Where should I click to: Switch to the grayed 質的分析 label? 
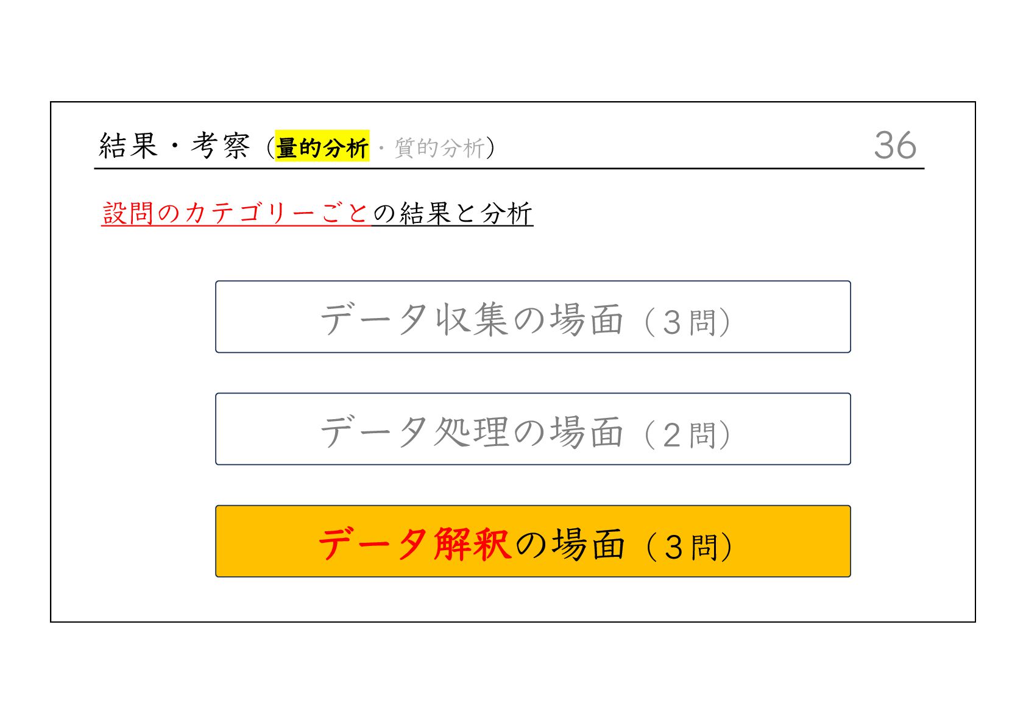pos(439,147)
